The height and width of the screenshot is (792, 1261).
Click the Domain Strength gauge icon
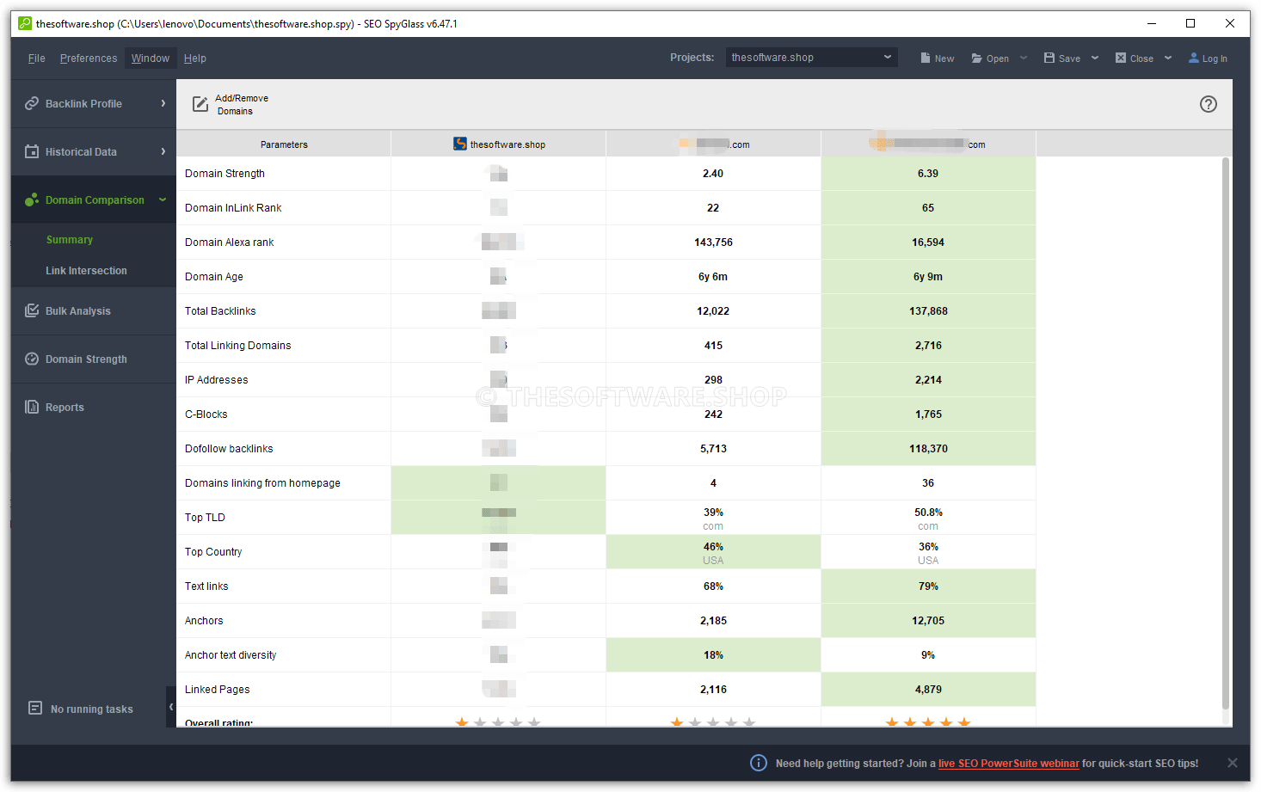(32, 359)
